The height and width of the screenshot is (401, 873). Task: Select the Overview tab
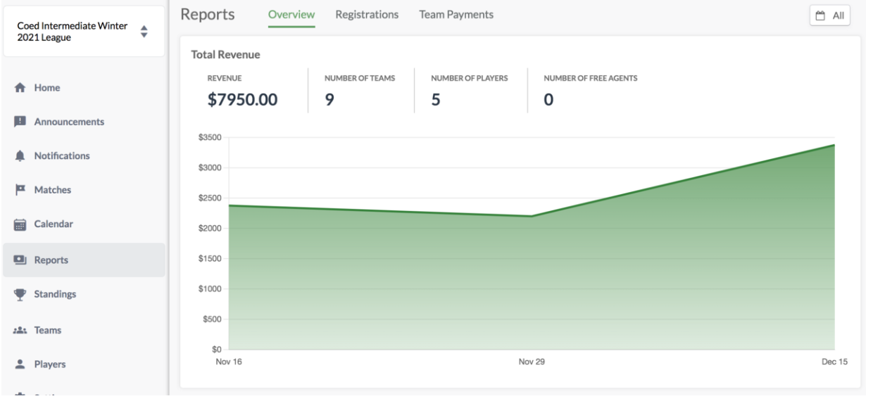pyautogui.click(x=291, y=15)
